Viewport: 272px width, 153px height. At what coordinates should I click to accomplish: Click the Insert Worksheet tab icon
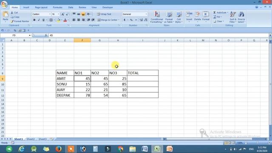[x=51, y=139]
